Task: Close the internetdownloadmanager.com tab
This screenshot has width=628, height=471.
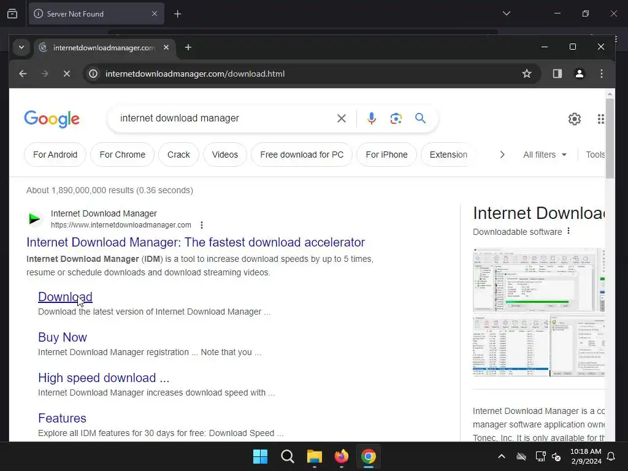Action: 166,47
